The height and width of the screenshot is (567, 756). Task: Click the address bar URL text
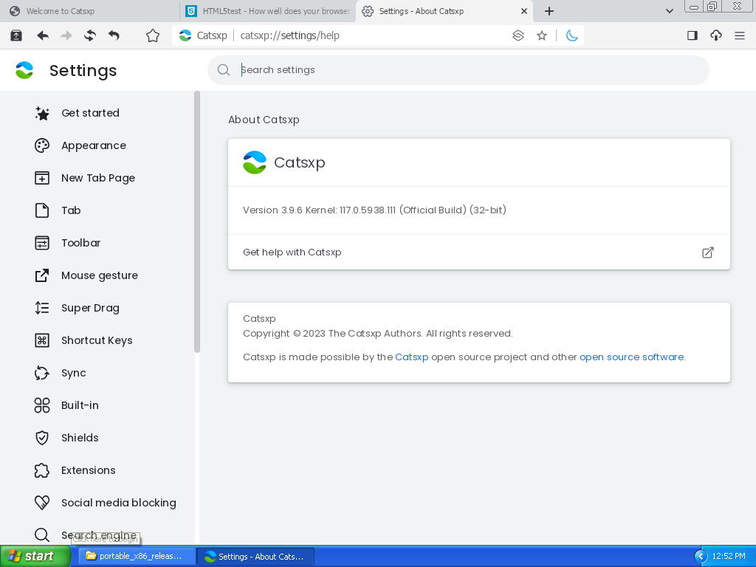pyautogui.click(x=289, y=35)
